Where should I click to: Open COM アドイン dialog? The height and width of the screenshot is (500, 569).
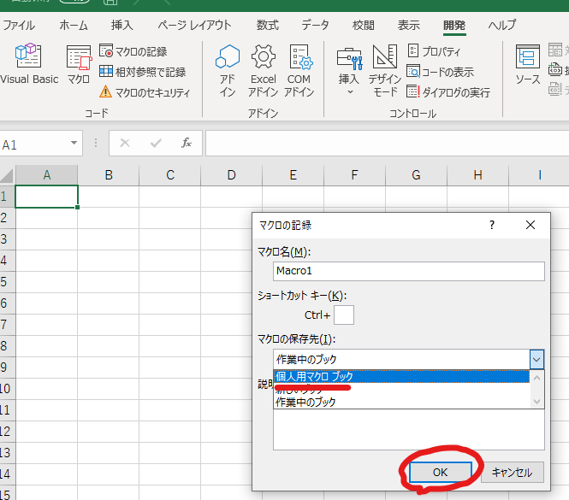[299, 71]
